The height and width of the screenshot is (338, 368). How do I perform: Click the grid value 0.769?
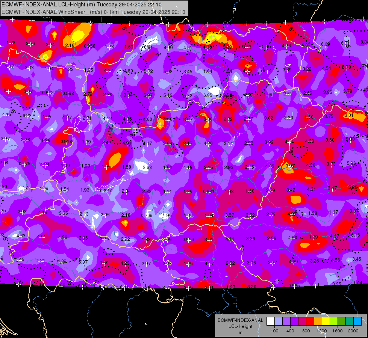coord(147,215)
